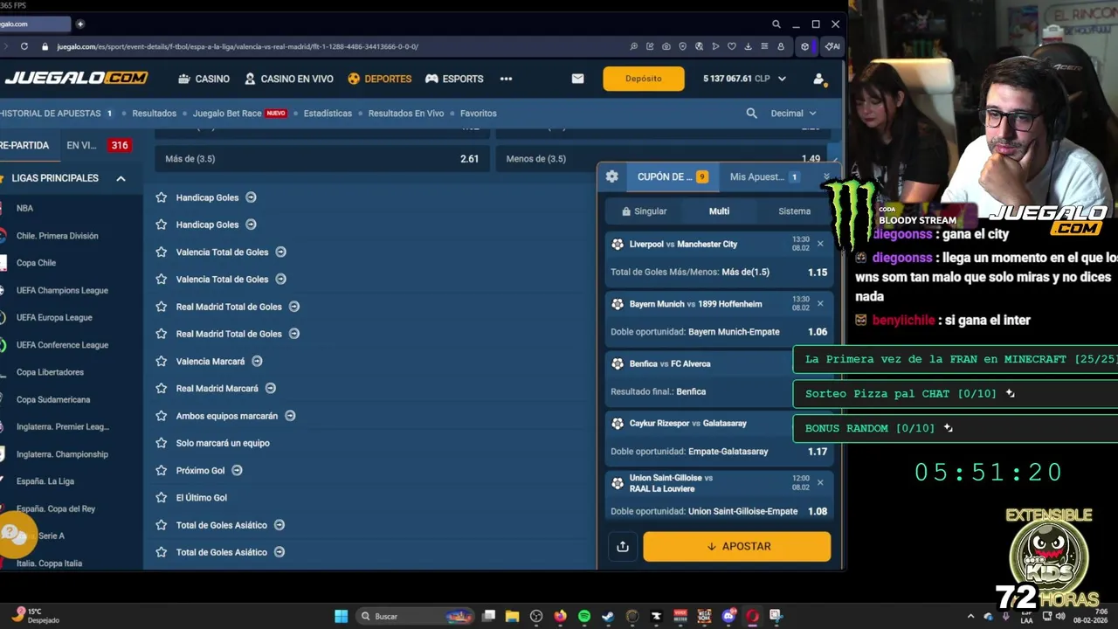
Task: Select the Multi bet tab
Action: 719,211
